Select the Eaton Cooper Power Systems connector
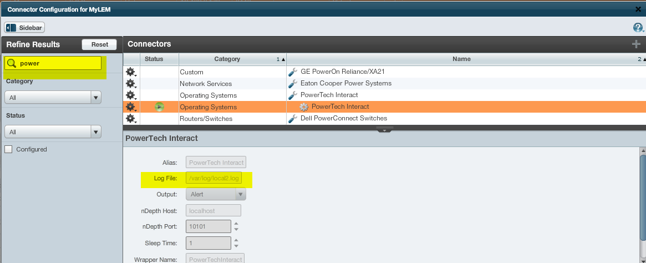 [346, 83]
